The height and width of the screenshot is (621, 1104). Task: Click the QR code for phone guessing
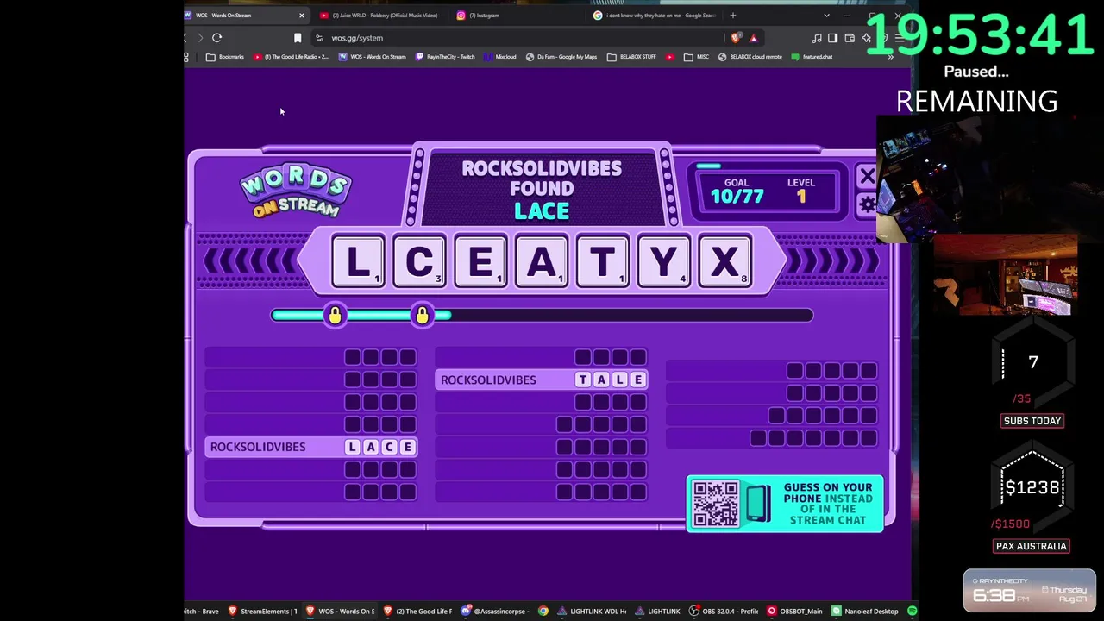(x=716, y=504)
